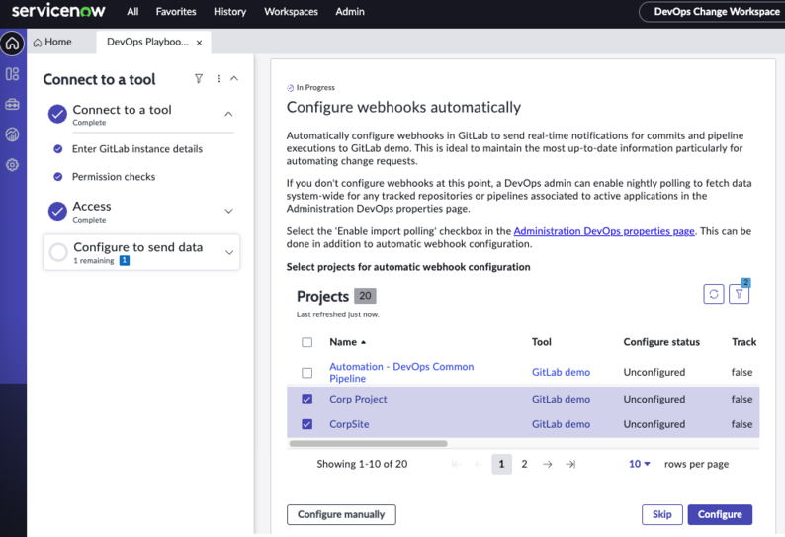Open the Projects filter with badge 2

[x=739, y=294]
